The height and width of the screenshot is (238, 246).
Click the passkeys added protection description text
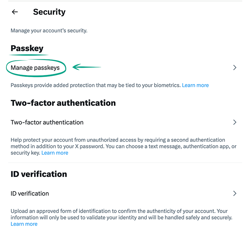96,85
